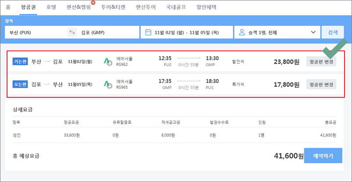Click the 부산 (PUS) departure field
Image resolution: width=352 pixels, height=182 pixels.
(x=36, y=32)
